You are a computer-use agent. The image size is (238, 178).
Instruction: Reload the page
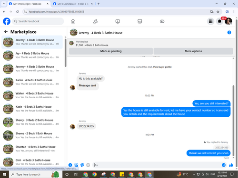pyautogui.click(x=18, y=11)
